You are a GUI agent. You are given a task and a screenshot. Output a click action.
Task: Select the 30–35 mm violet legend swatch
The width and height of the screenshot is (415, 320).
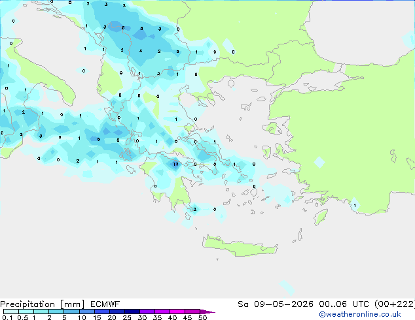coord(147,312)
